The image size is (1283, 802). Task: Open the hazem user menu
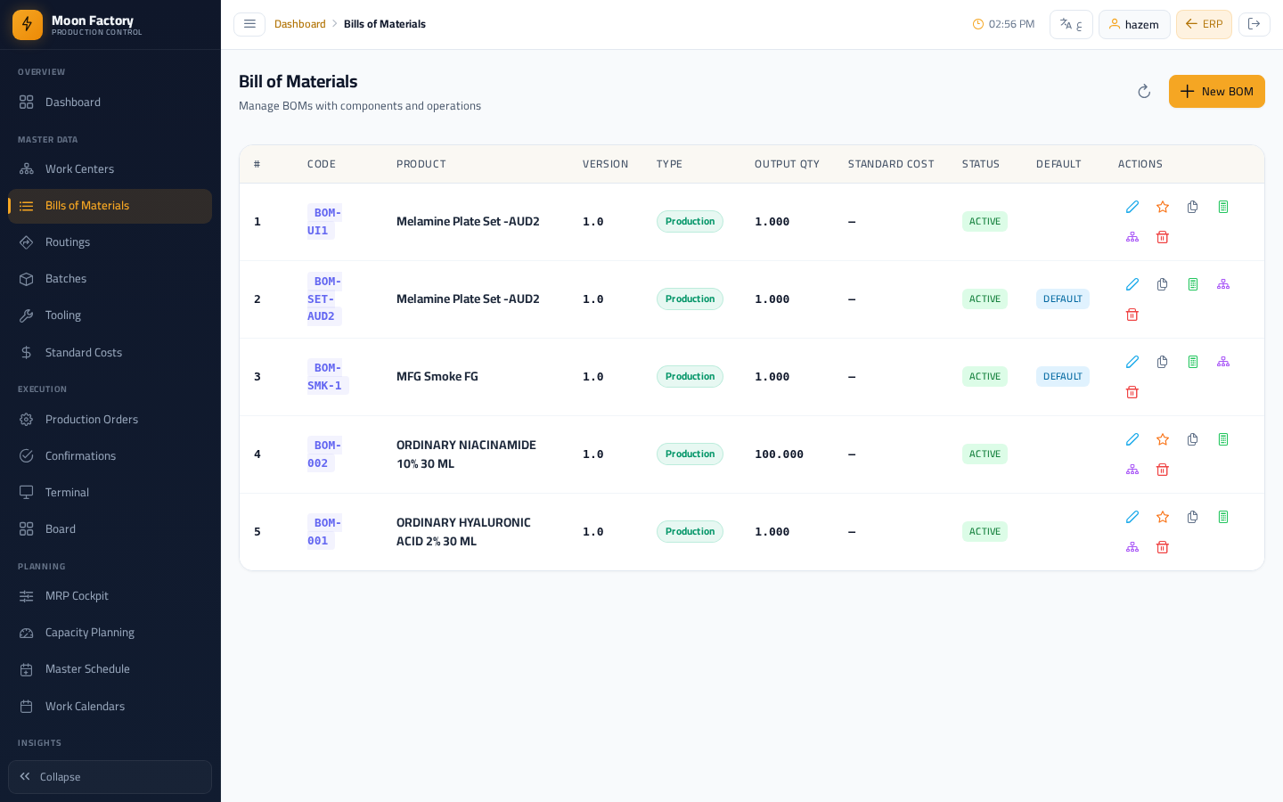[x=1134, y=24]
